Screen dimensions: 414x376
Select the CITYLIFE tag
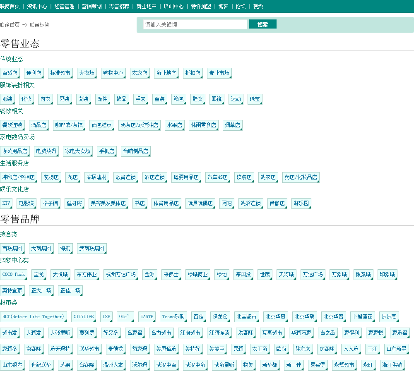click(84, 317)
